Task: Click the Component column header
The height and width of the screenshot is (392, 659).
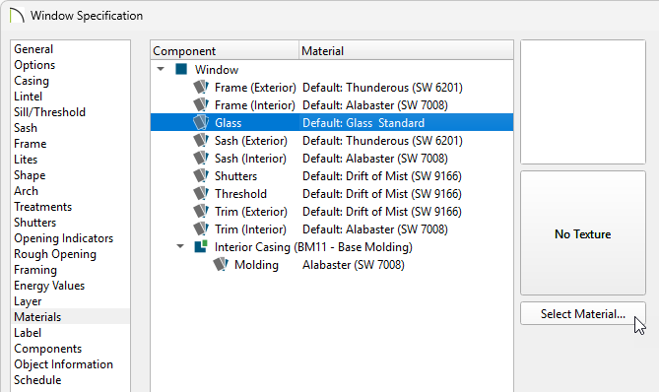Action: click(225, 50)
